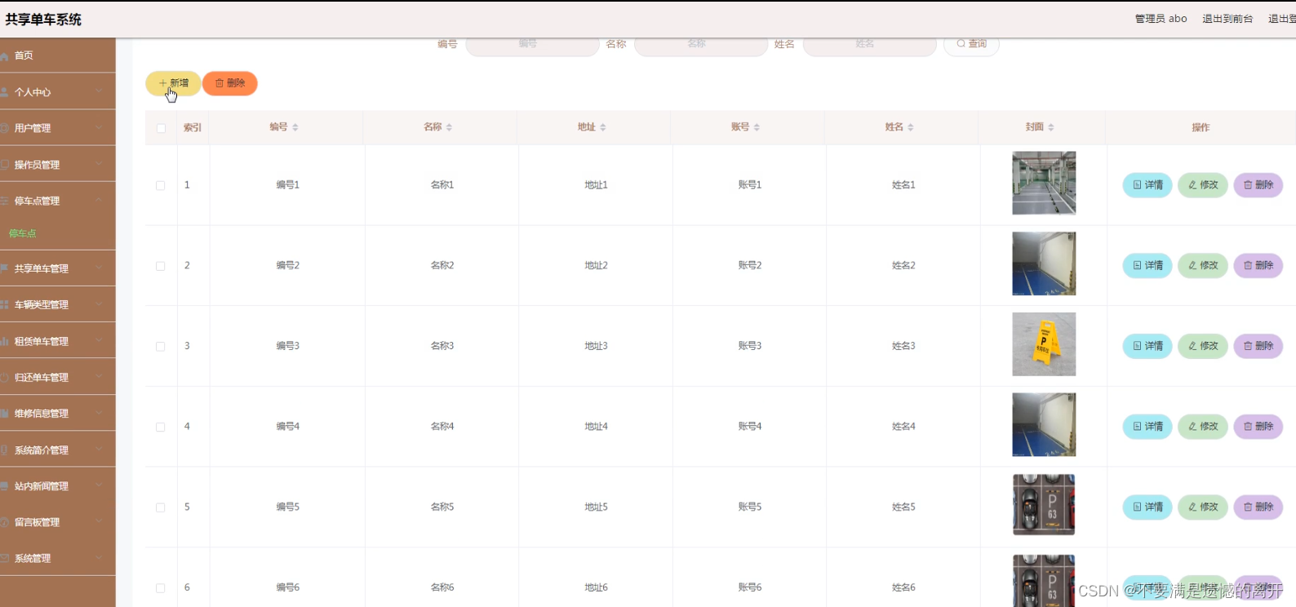
Task: Click the 新增 add button
Action: pyautogui.click(x=173, y=83)
